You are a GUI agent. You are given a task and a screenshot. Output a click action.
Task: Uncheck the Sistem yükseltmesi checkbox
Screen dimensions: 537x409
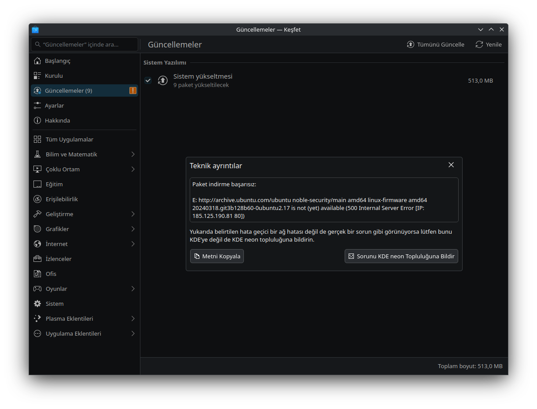148,80
